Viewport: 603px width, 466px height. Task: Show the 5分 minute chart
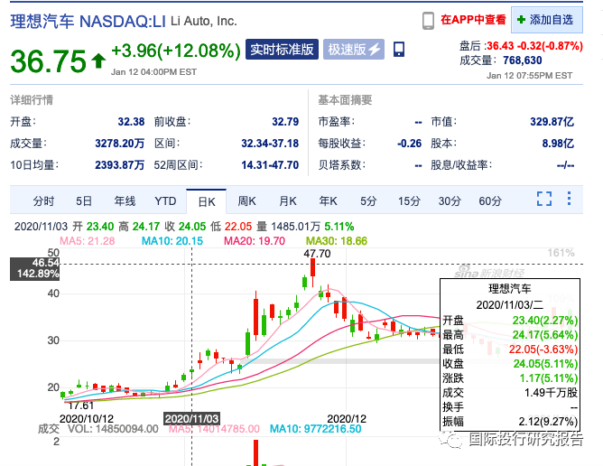click(368, 200)
